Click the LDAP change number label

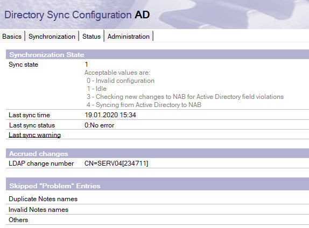[41, 163]
